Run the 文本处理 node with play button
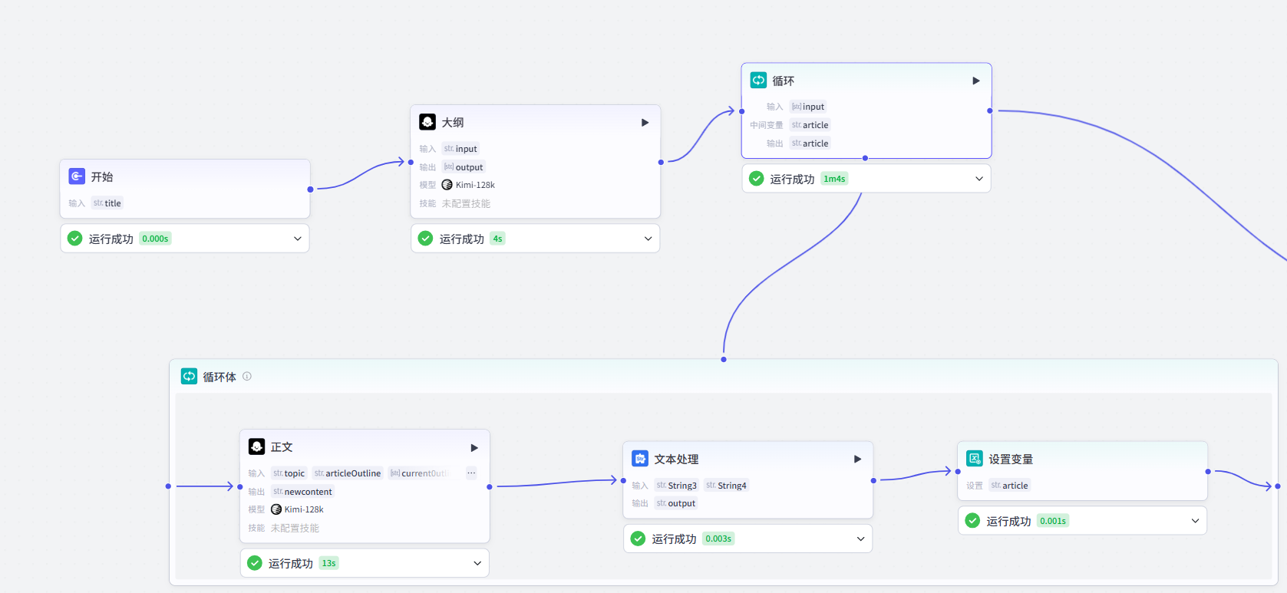Viewport: 1287px width, 593px height. [857, 460]
